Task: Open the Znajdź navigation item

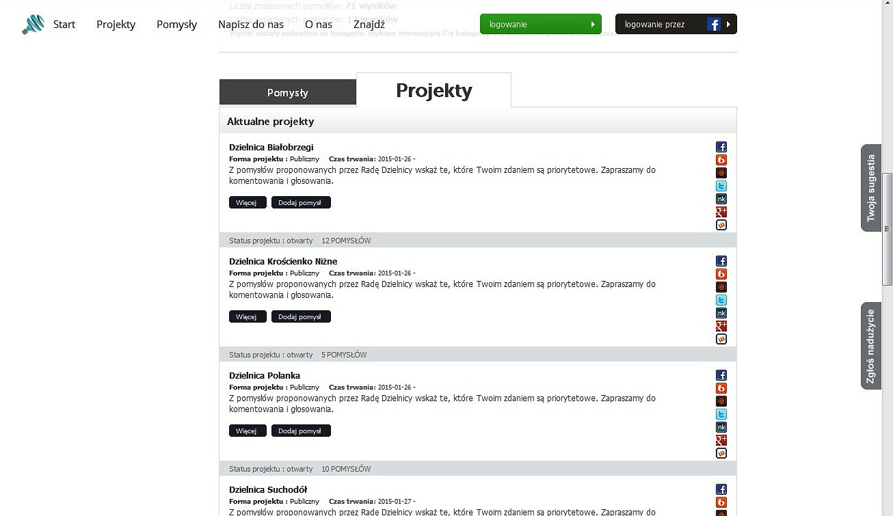Action: [369, 25]
